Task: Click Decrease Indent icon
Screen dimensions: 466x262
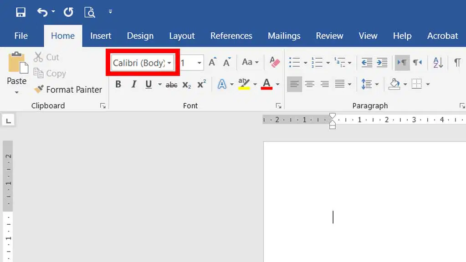Action: tap(367, 63)
